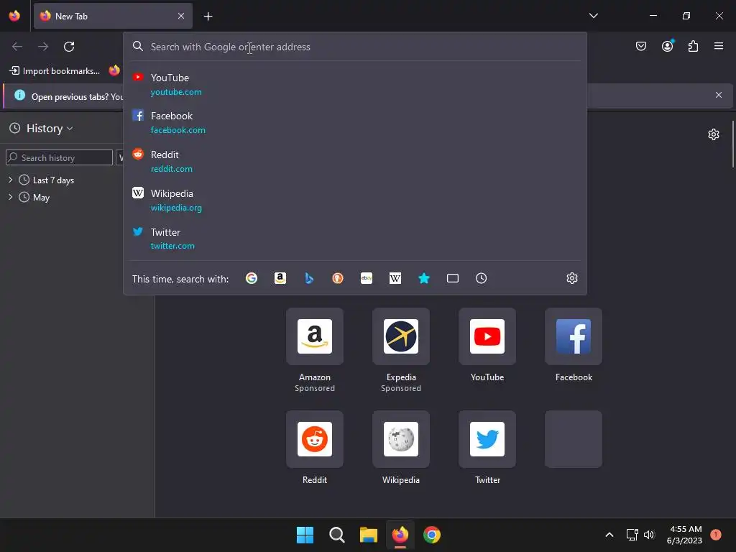Screen dimensions: 736x552
Task: Open clock and date 4:55 AM
Action: click(685, 535)
